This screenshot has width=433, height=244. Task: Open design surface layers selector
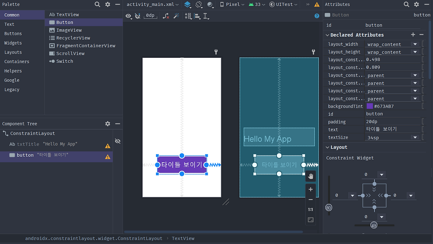point(188,4)
